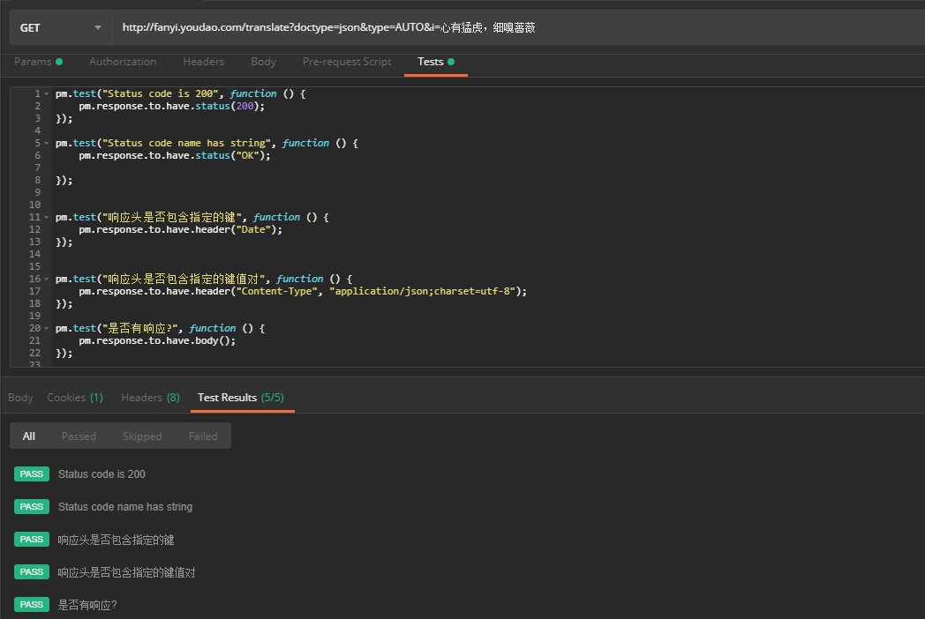The image size is (925, 619).
Task: Open the response Body tab
Action: (x=20, y=398)
